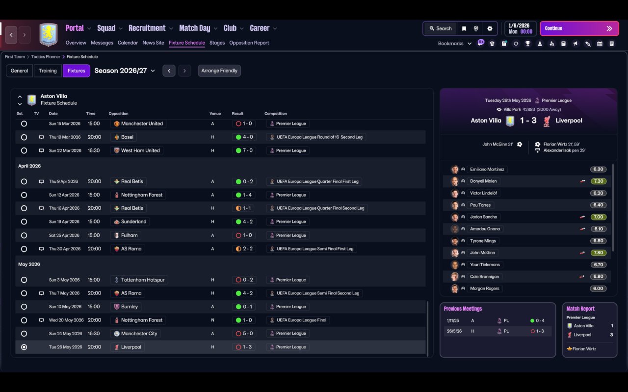Expand the Match Day dropdown menu
Viewport: 628px width, 392px height.
tap(199, 28)
